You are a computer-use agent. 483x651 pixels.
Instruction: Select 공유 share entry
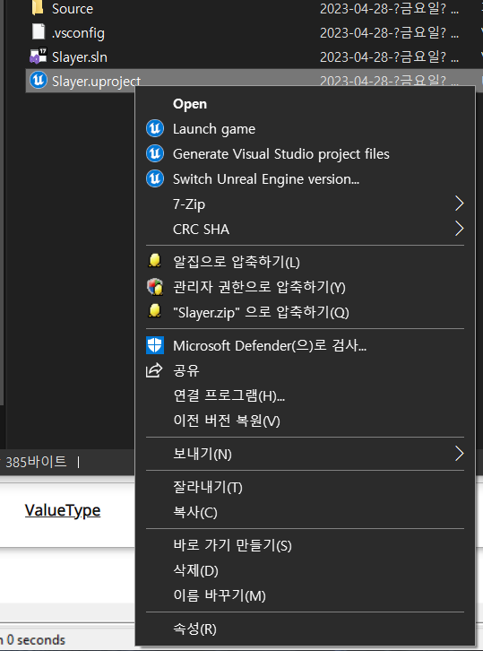coord(305,370)
